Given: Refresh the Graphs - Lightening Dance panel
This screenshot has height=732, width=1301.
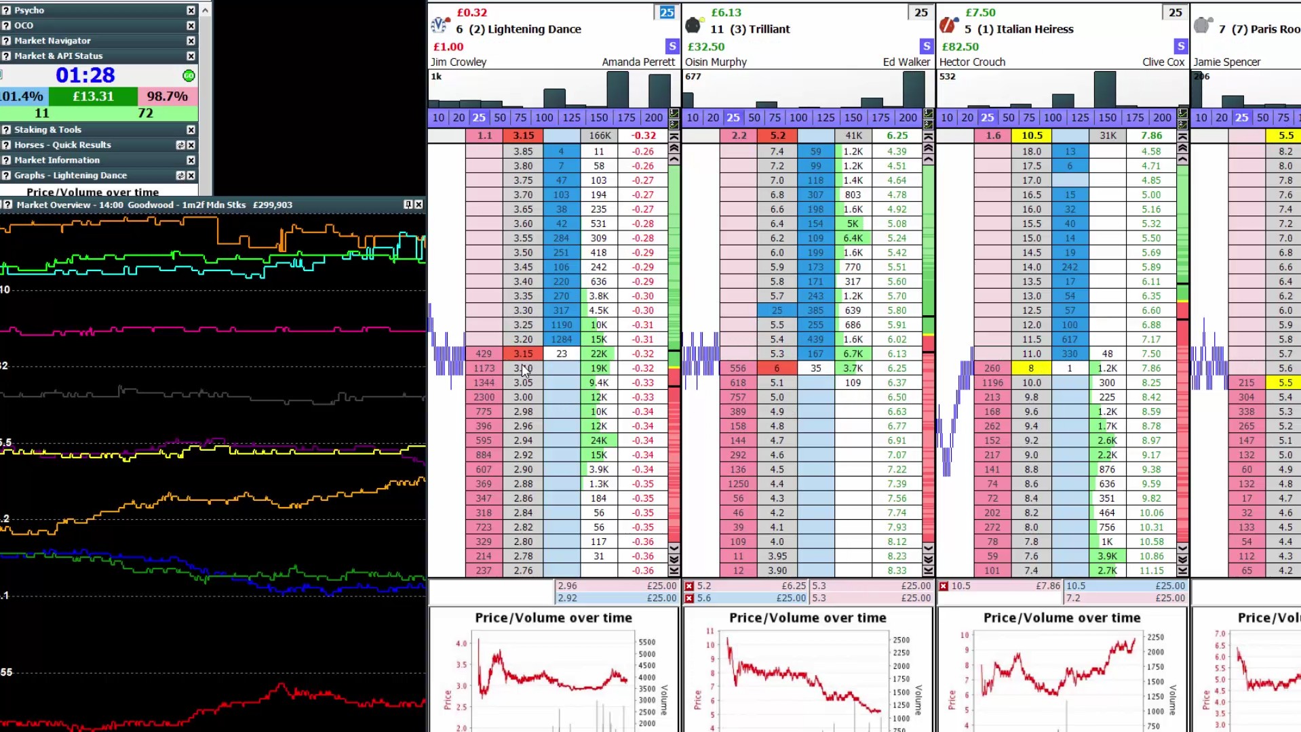Looking at the screenshot, I should coord(180,176).
